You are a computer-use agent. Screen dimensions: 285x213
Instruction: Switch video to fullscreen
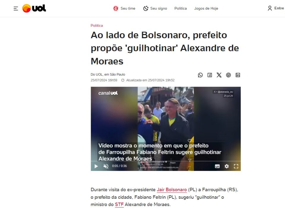pos(236,166)
